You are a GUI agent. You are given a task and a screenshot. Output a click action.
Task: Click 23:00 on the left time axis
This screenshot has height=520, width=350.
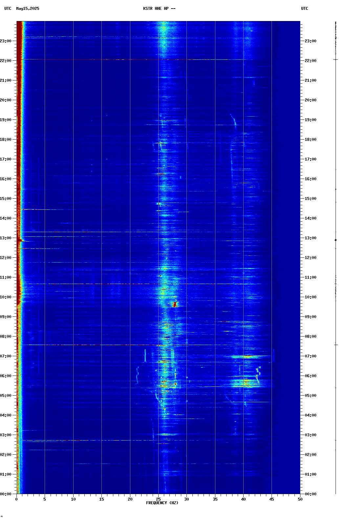pyautogui.click(x=6, y=41)
